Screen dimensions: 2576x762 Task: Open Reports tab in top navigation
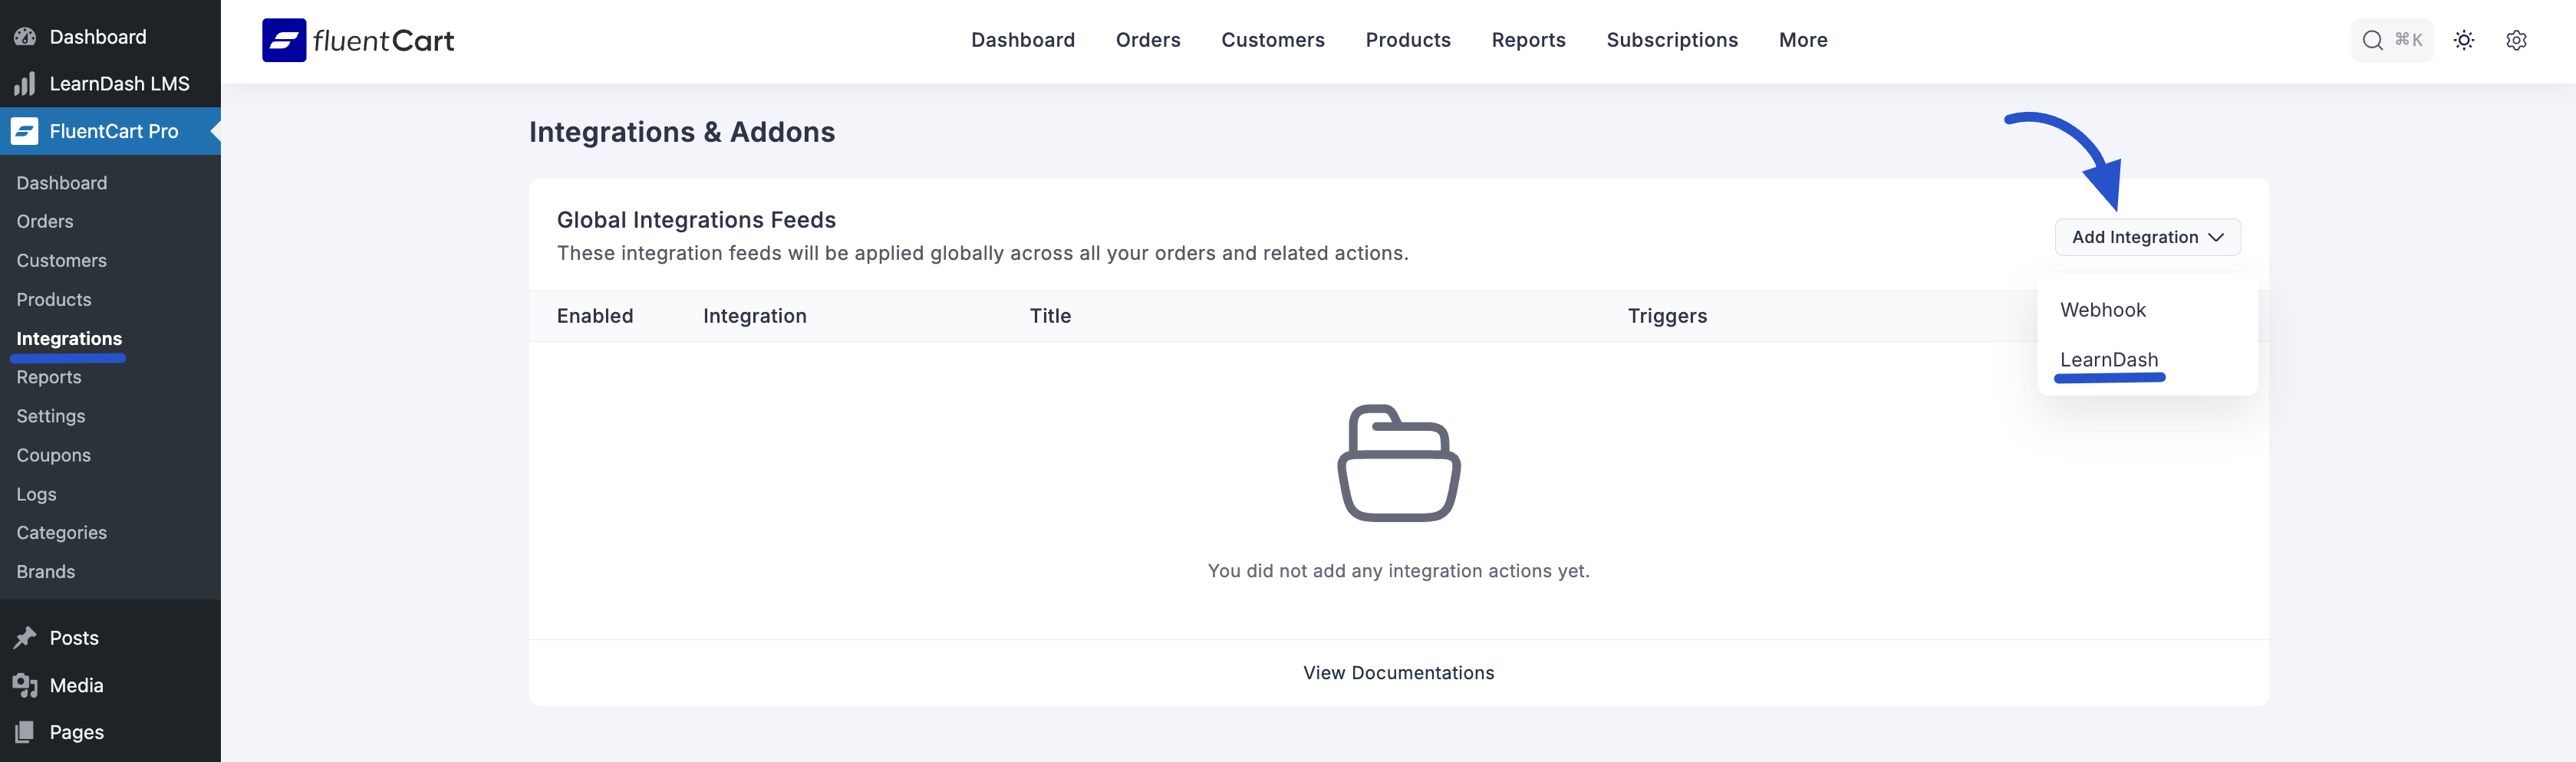[1528, 40]
